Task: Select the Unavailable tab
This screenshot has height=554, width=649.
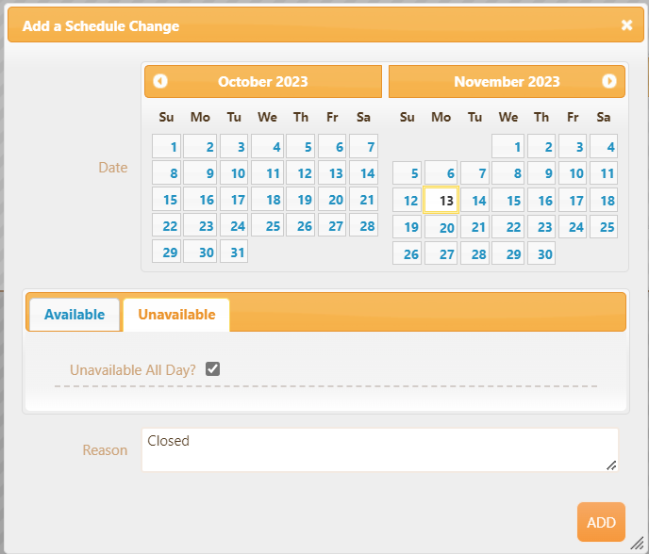Action: [176, 315]
